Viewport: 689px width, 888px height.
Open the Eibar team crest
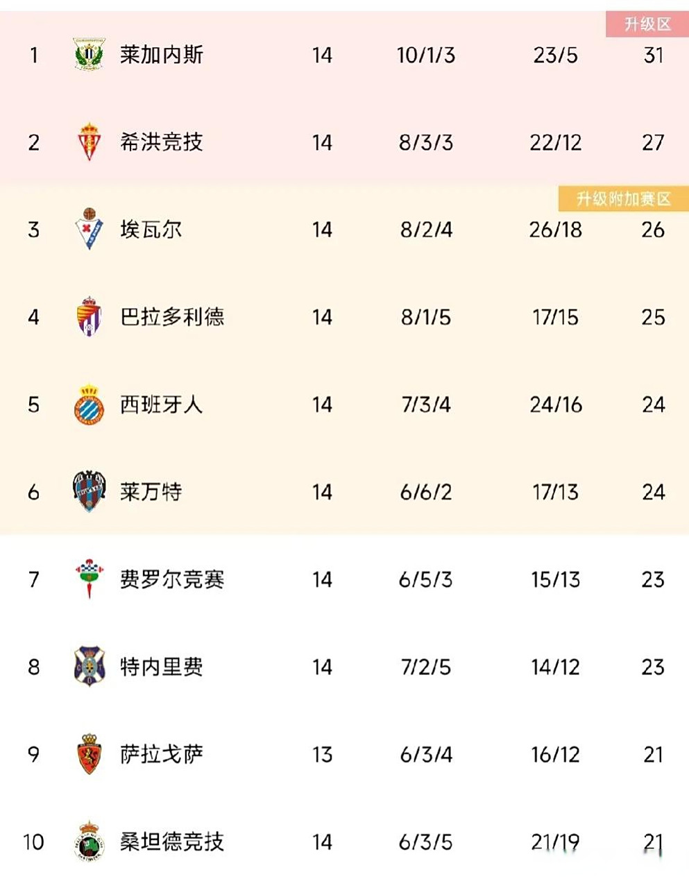coord(89,229)
